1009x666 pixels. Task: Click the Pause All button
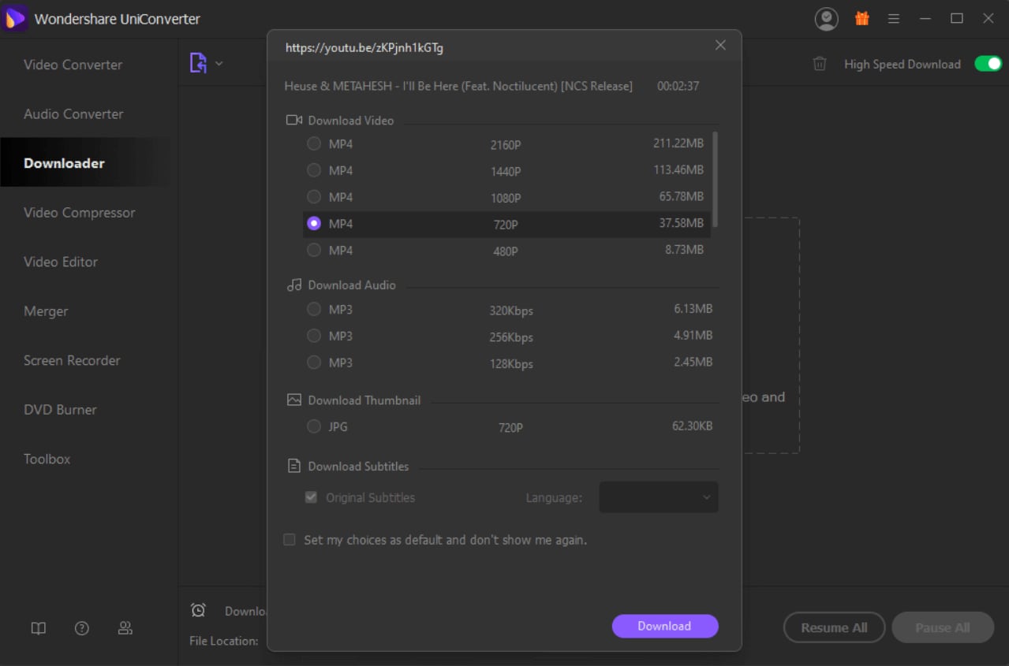click(x=943, y=627)
